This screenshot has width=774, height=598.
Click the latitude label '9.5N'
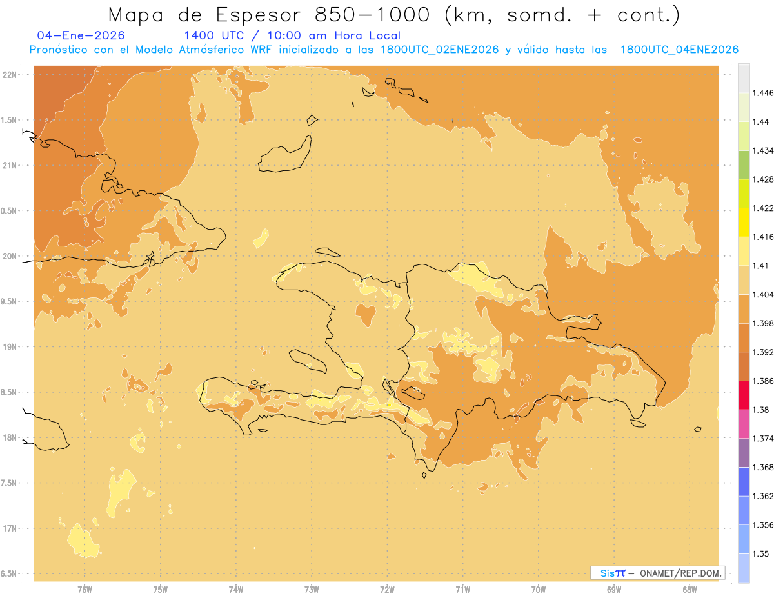9,301
